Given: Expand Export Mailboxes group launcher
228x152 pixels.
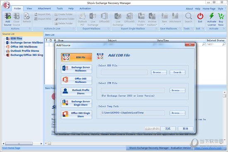Looking at the screenshot, I should coord(109,29).
